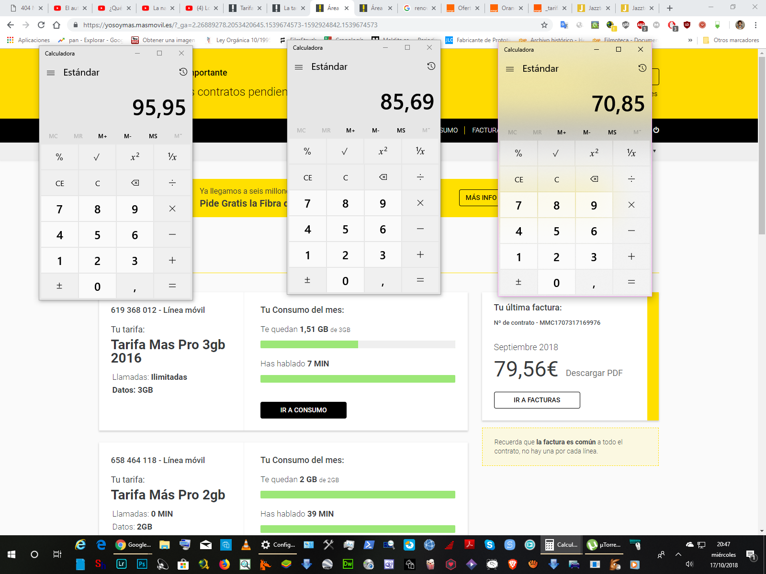This screenshot has height=574, width=766.
Task: Click the Descargar PDF link
Action: coord(594,373)
